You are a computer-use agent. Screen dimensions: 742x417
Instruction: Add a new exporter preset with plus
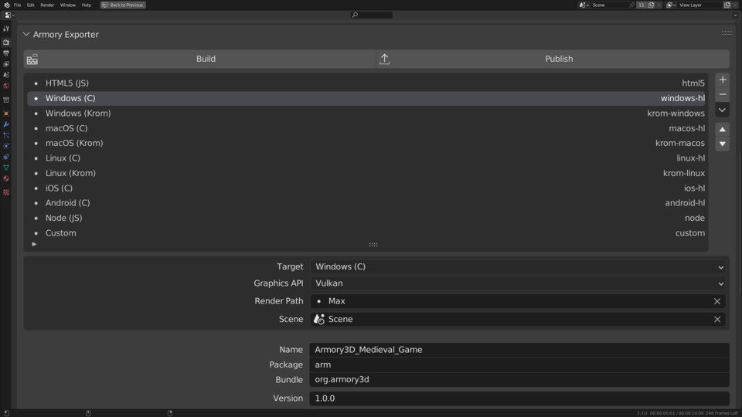pyautogui.click(x=723, y=80)
